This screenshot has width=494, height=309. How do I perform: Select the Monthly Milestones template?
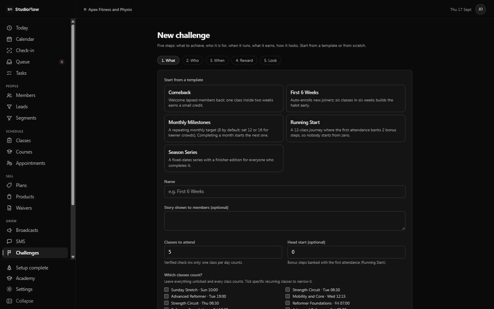pyautogui.click(x=224, y=129)
